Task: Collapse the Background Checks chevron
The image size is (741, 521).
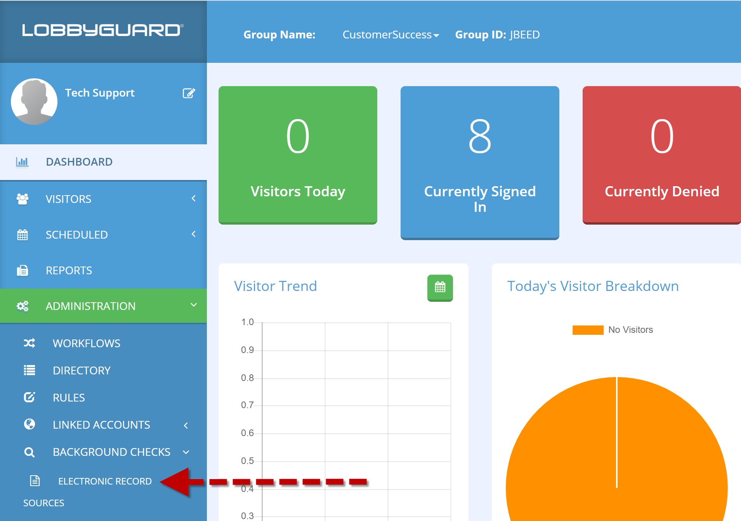Action: tap(186, 452)
